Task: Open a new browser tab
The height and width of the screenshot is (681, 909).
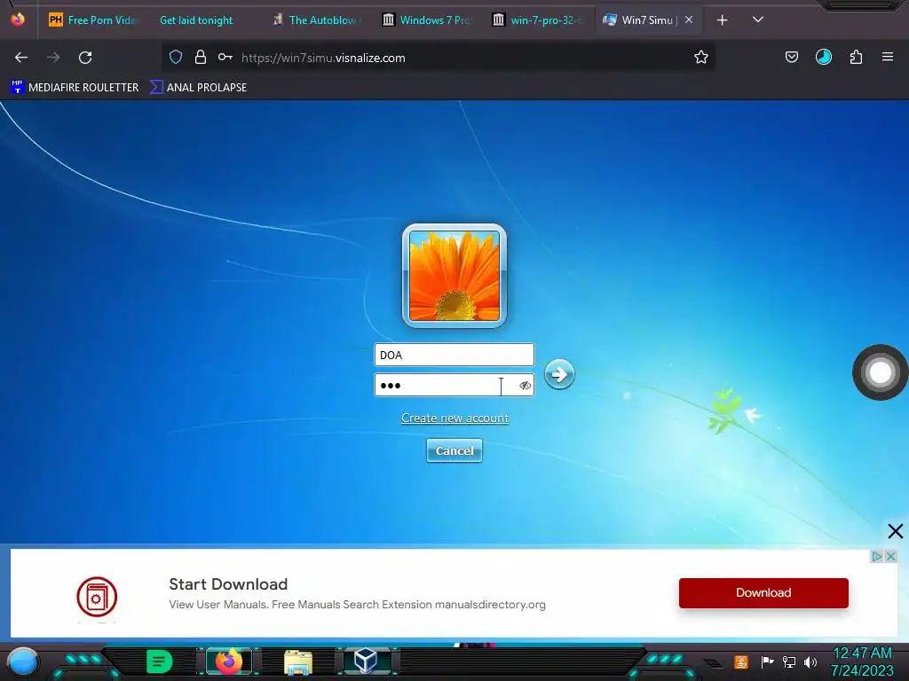Action: pyautogui.click(x=723, y=20)
